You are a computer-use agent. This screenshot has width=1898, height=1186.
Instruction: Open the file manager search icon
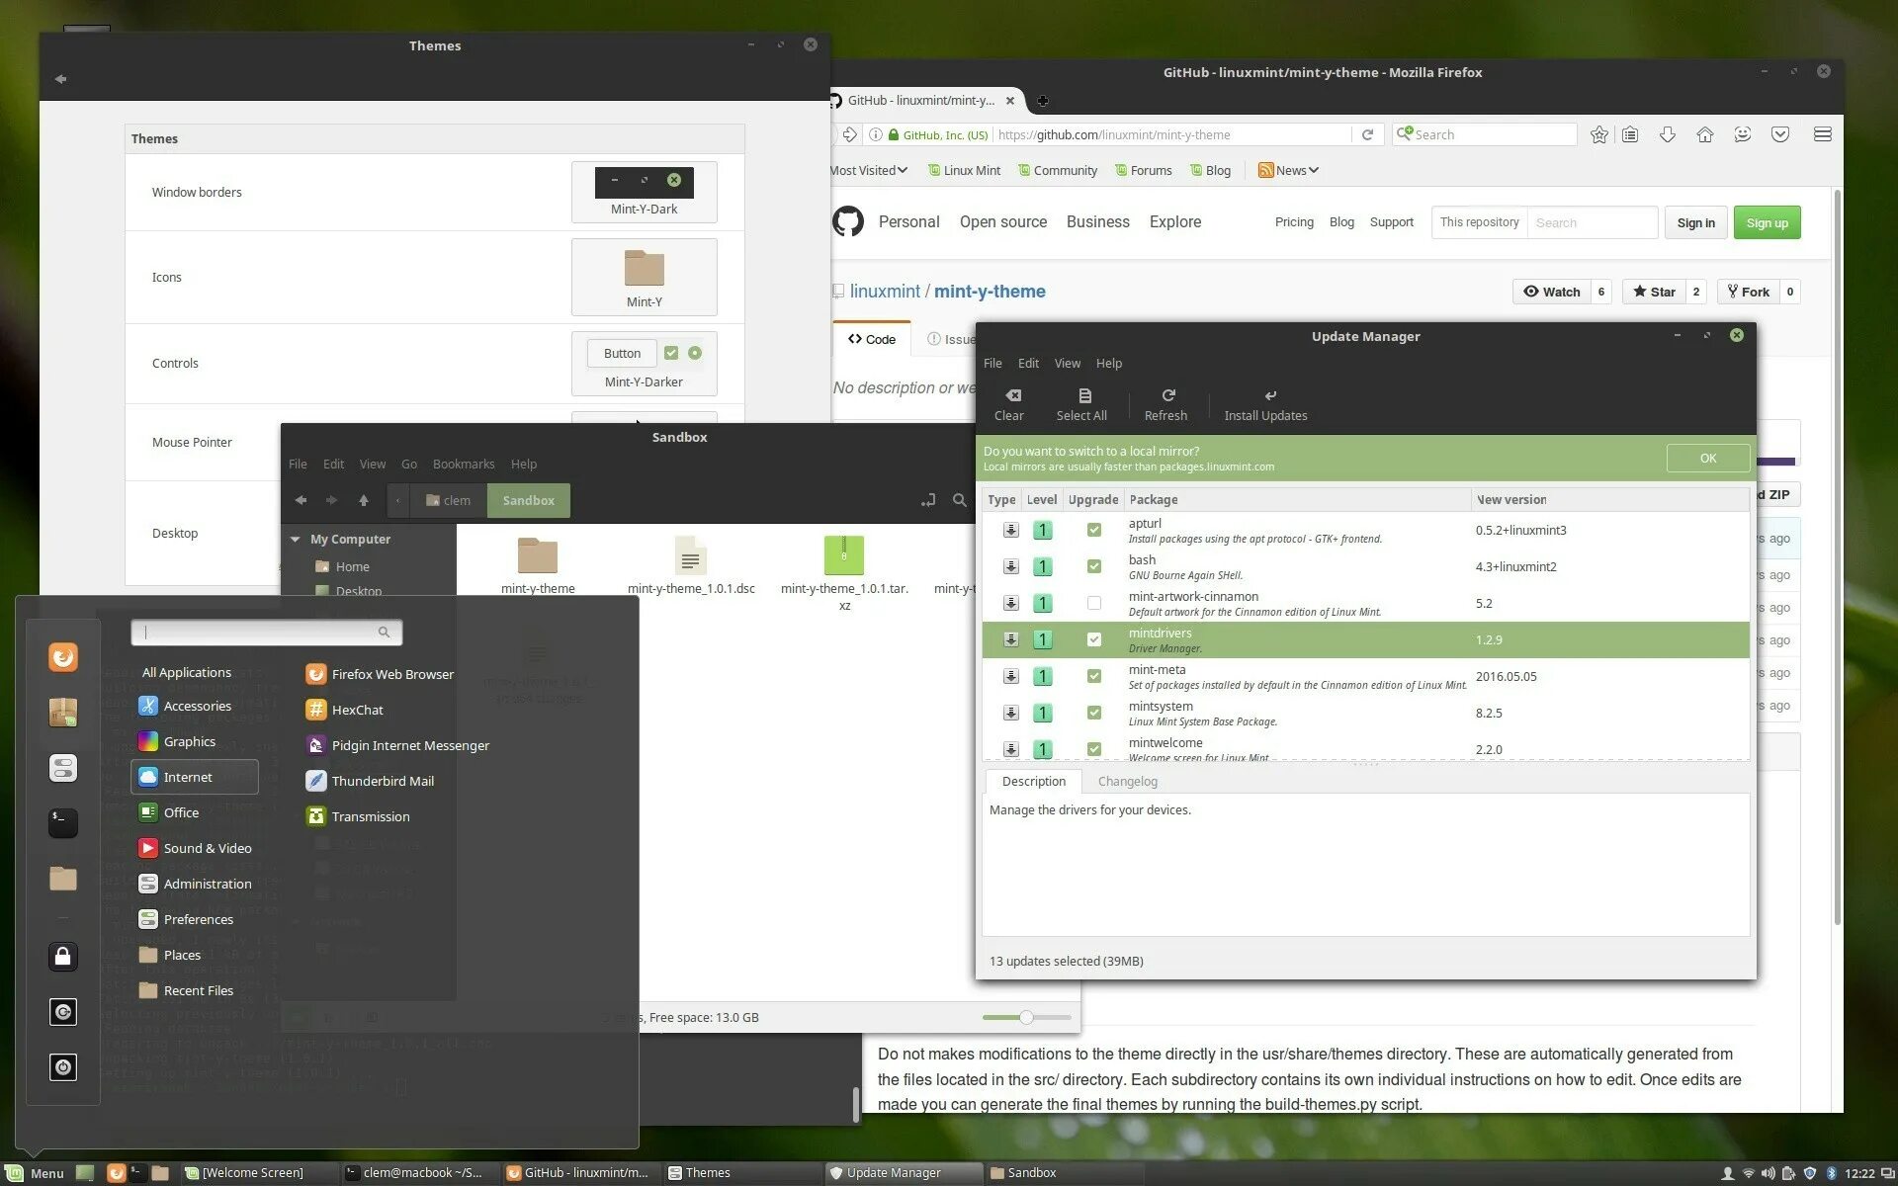(959, 500)
